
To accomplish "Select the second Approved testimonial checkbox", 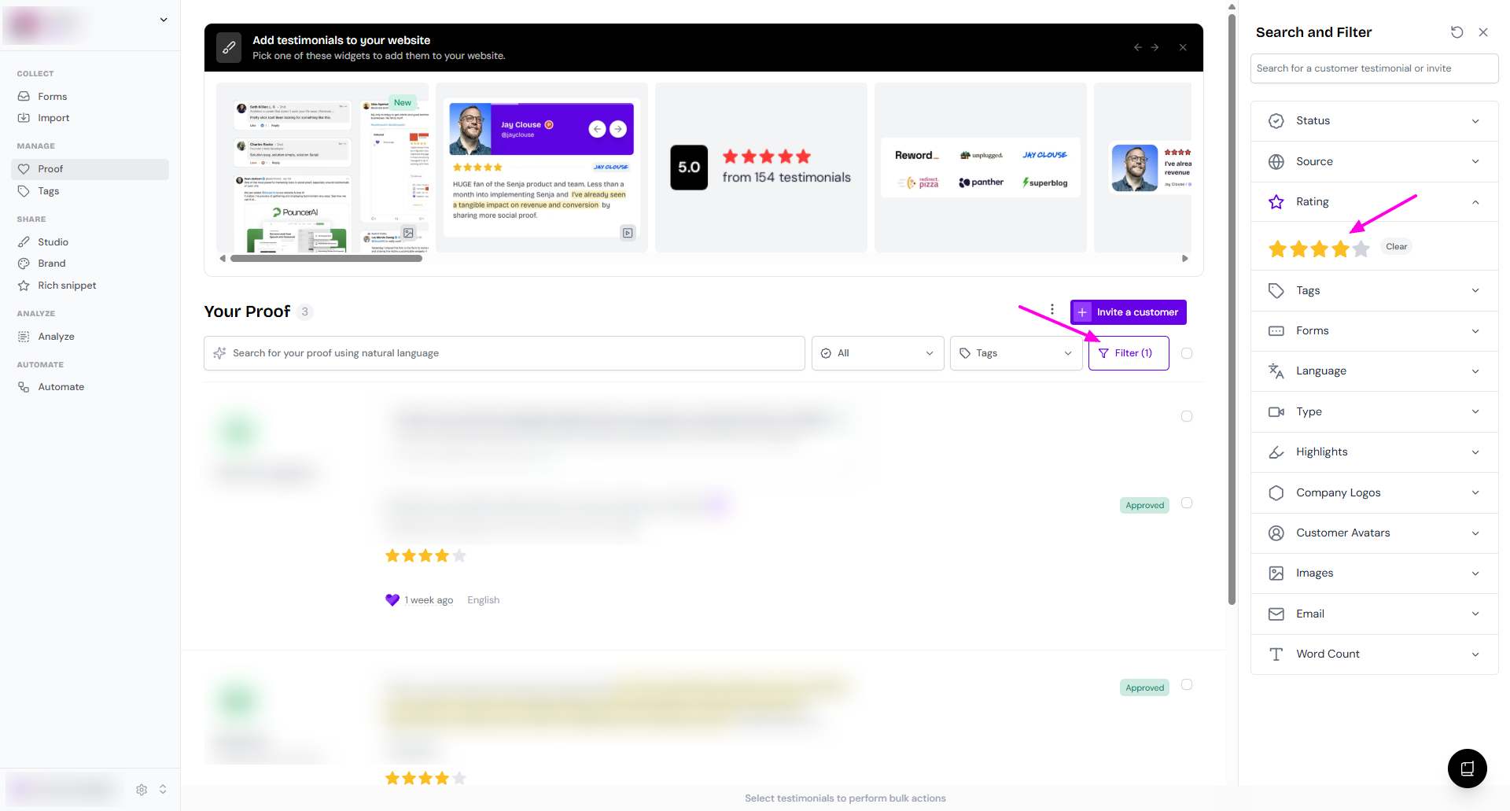I will (x=1187, y=685).
